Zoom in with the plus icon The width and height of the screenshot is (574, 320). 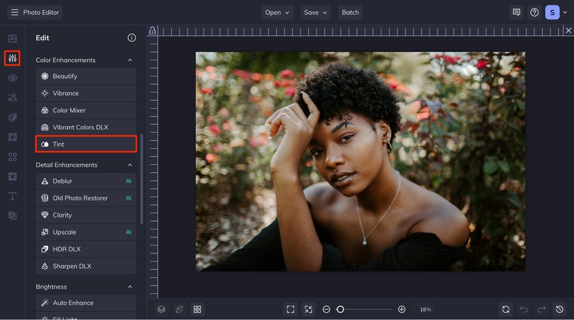click(402, 310)
